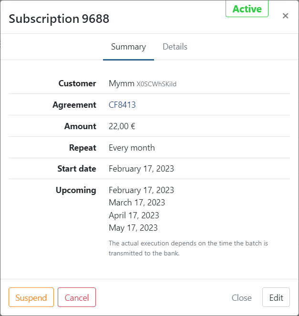The image size is (299, 316).
Task: Suspend the subscription
Action: (x=31, y=297)
